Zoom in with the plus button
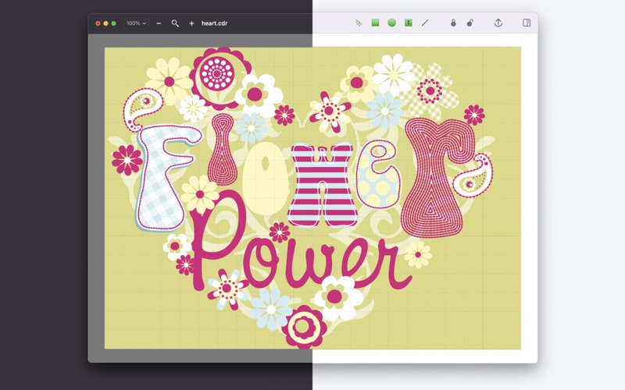Screen dimensions: 625x390 pyautogui.click(x=191, y=23)
